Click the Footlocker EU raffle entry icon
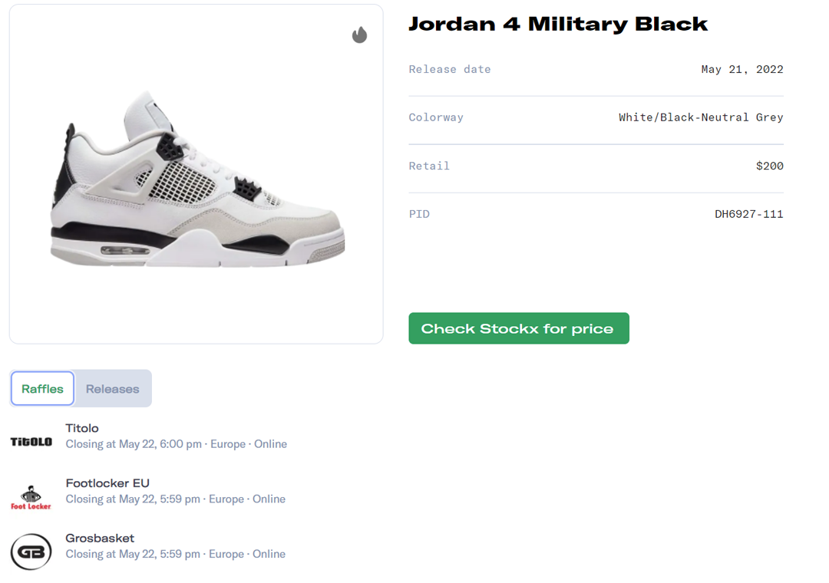 click(30, 495)
